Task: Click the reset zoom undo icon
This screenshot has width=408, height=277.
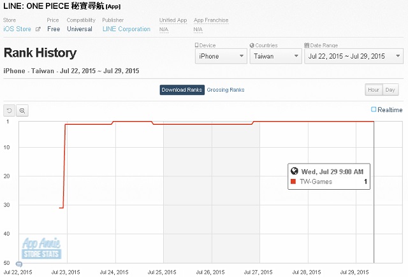Action: pos(9,111)
